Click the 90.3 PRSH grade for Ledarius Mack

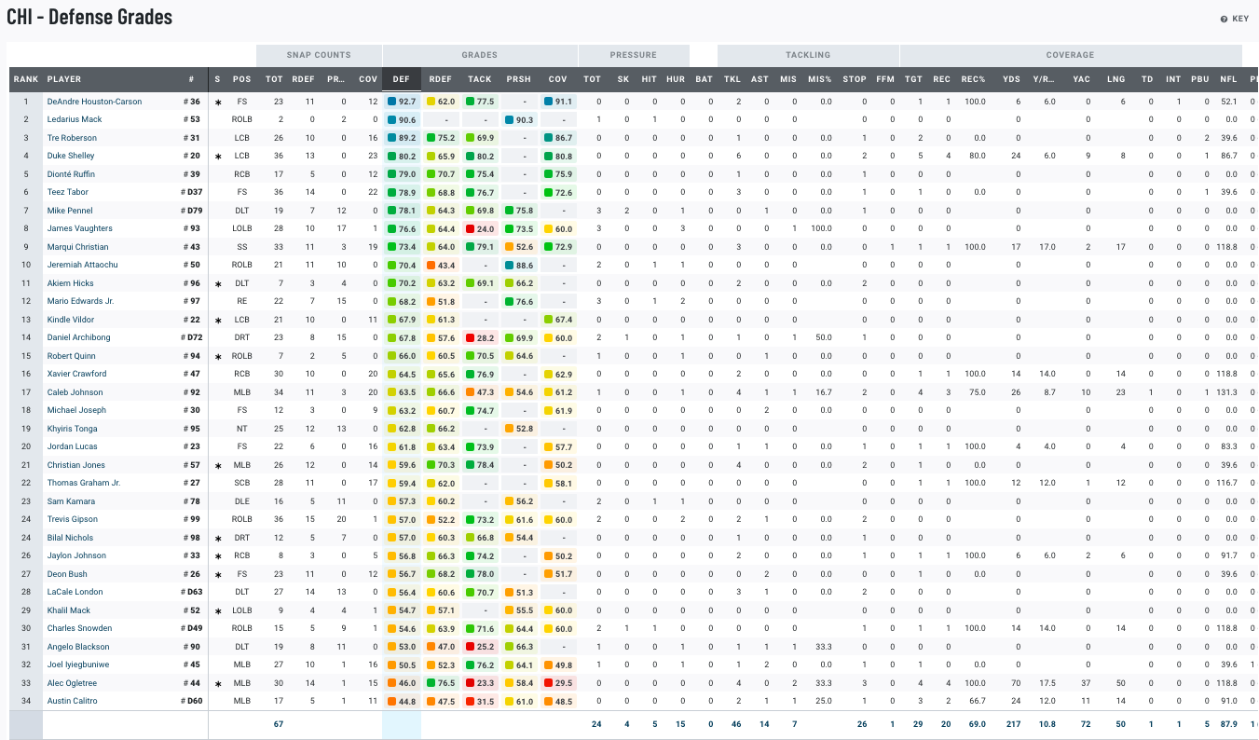pos(518,119)
